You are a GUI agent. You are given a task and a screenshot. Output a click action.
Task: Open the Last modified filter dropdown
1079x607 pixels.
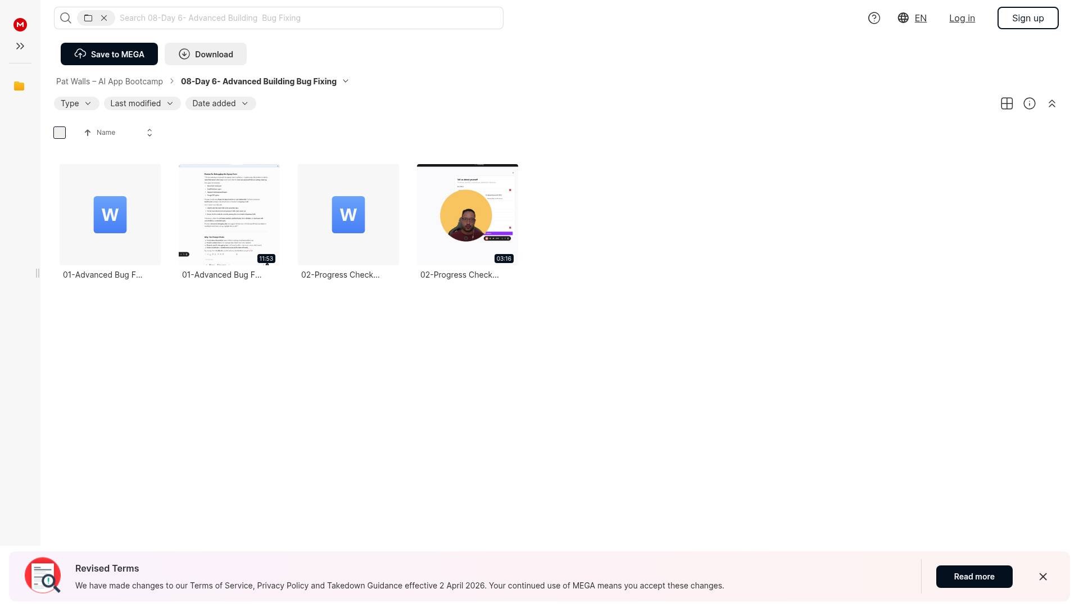[142, 103]
